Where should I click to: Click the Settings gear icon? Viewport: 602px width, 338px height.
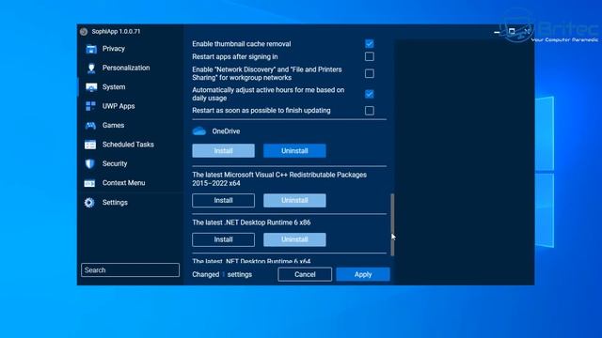[89, 203]
